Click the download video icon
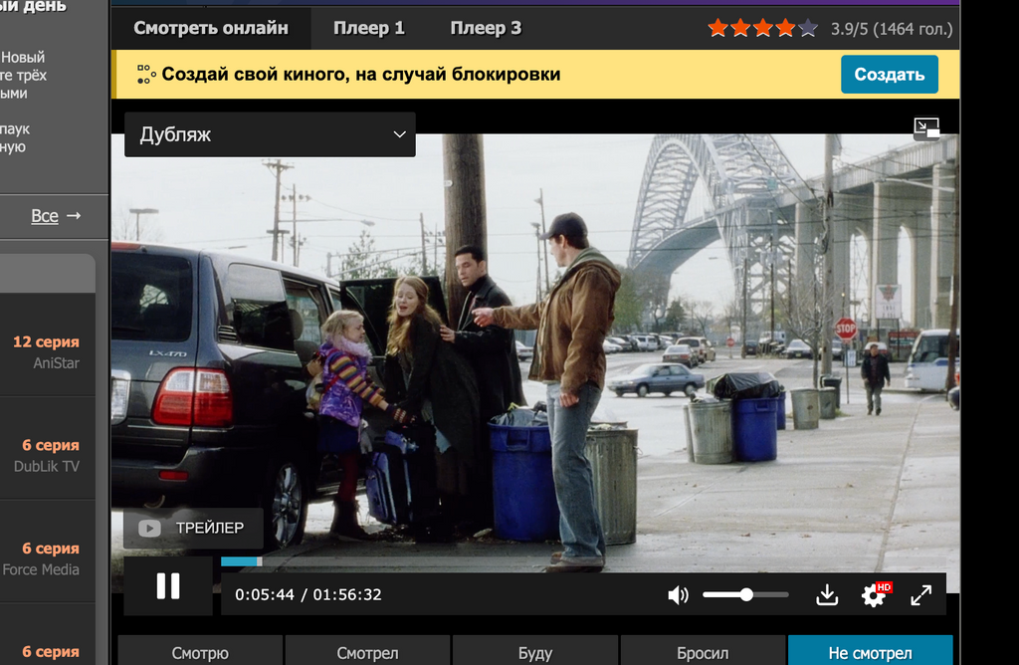 coord(827,594)
